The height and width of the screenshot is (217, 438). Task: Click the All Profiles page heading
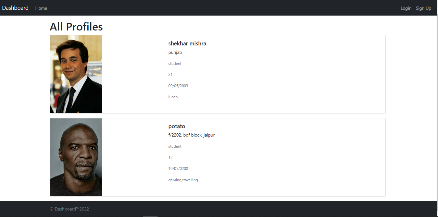(76, 27)
